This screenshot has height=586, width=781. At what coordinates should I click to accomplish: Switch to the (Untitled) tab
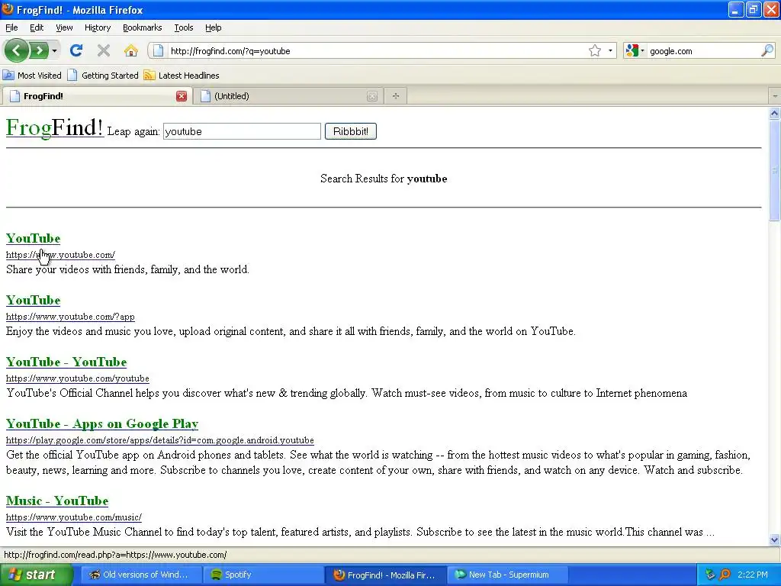click(x=288, y=95)
